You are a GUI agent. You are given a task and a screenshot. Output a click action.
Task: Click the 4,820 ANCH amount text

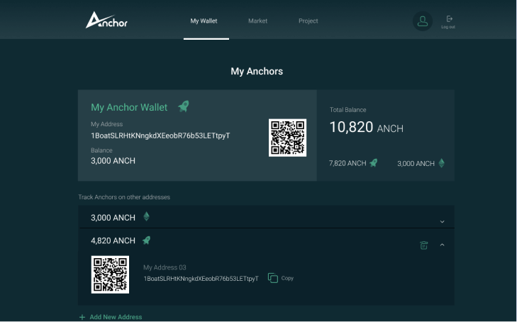pyautogui.click(x=113, y=240)
